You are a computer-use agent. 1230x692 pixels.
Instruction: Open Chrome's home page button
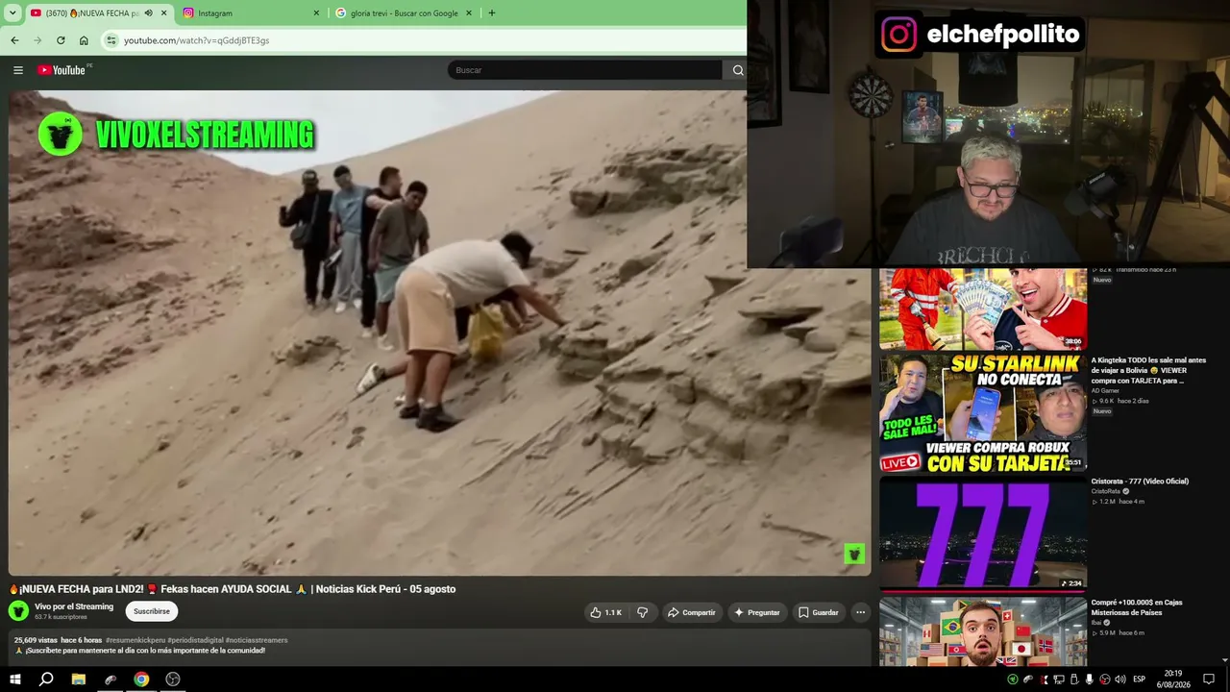pos(84,40)
